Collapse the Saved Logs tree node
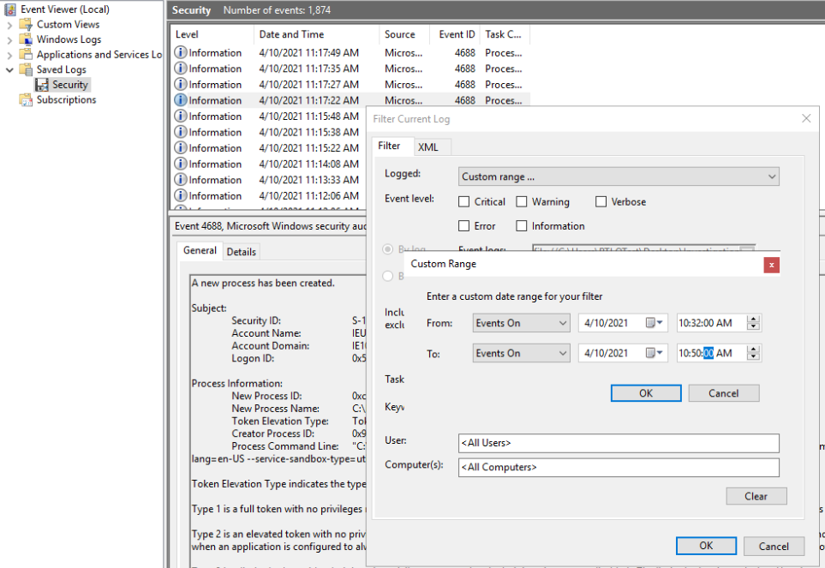 pos(10,70)
